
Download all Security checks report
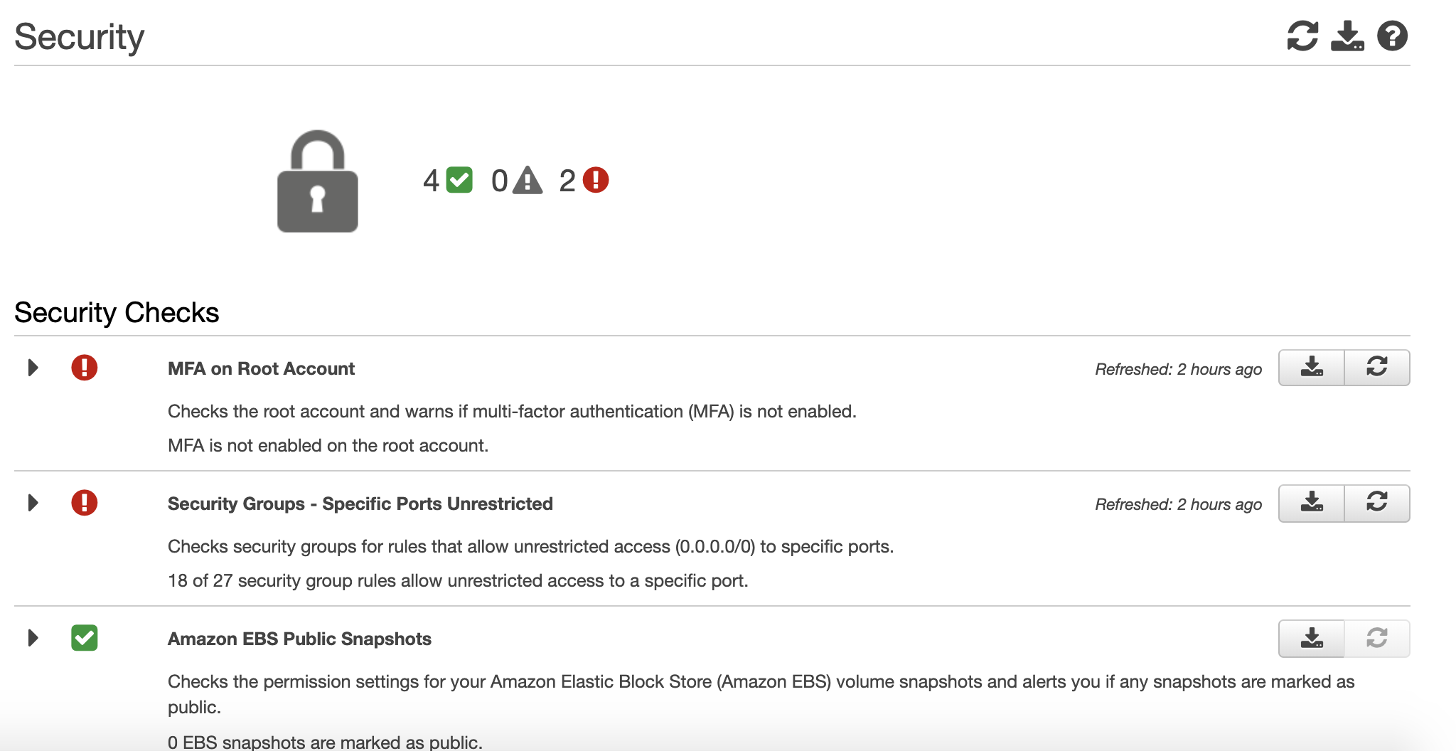pyautogui.click(x=1347, y=36)
